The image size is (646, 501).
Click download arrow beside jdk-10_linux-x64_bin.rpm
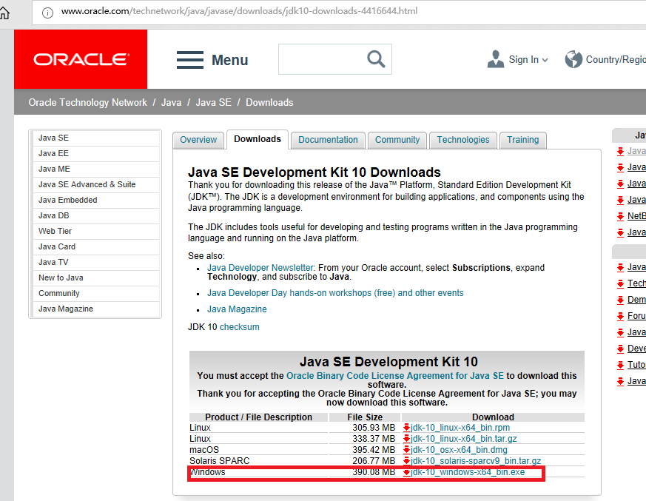click(x=406, y=427)
